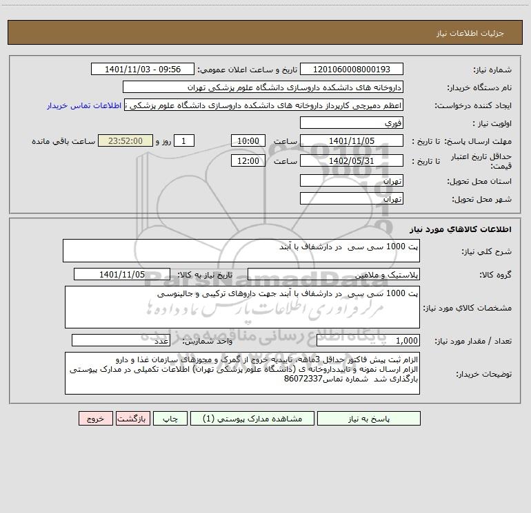Click the گروه کالا label
Image resolution: width=531 pixels, height=513 pixels.
(496, 275)
